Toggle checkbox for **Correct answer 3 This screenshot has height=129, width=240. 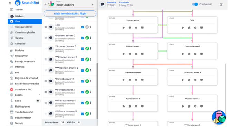(83, 92)
